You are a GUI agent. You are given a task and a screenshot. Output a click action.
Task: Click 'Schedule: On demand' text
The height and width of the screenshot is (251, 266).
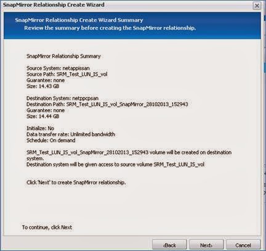(51, 141)
